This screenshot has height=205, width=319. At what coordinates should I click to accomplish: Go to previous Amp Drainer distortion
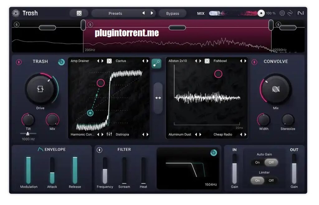tap(98, 61)
